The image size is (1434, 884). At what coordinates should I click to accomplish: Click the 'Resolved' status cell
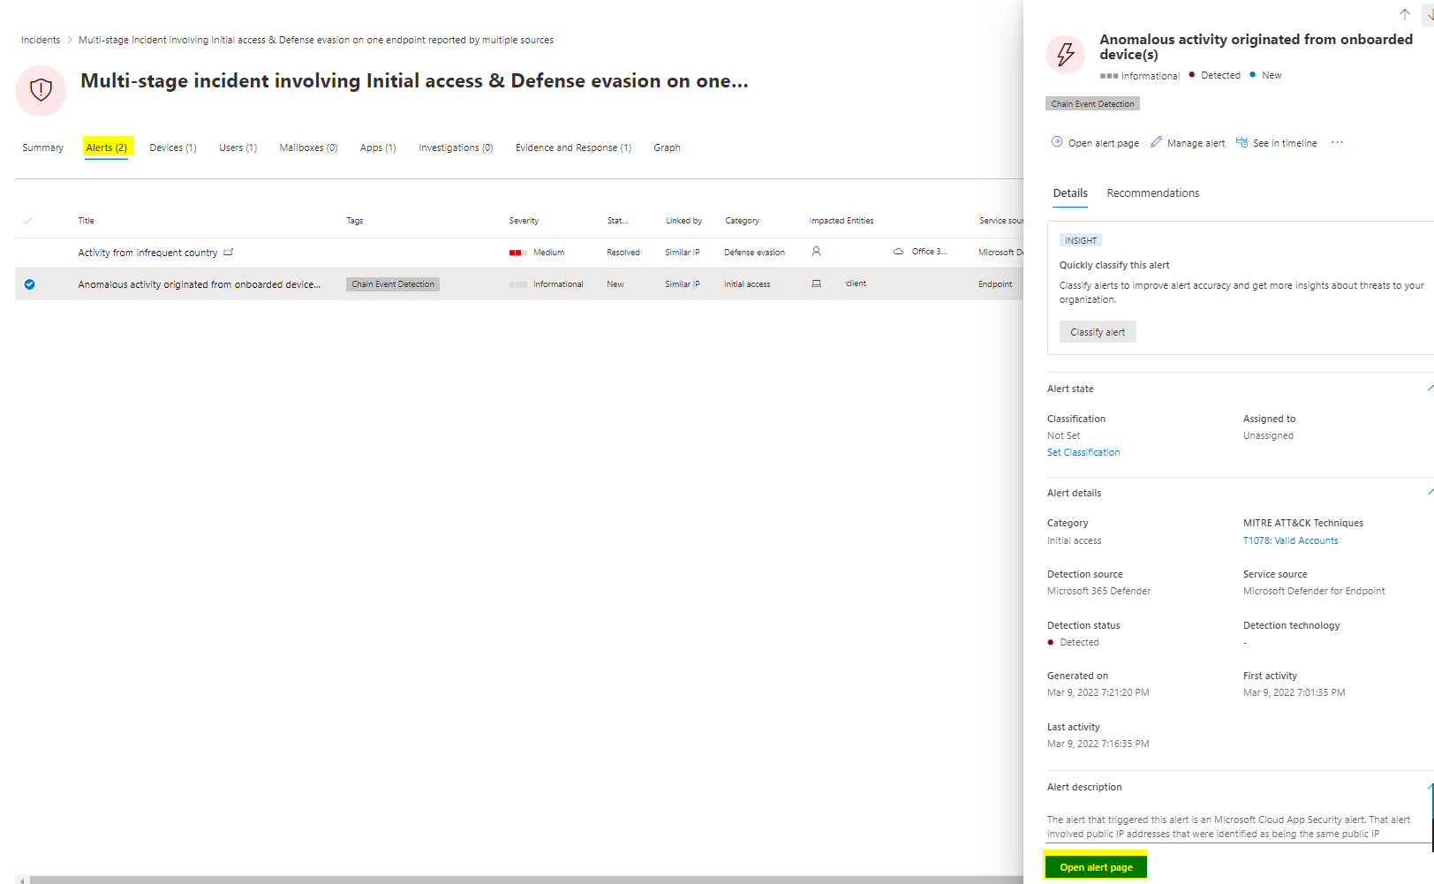click(623, 253)
